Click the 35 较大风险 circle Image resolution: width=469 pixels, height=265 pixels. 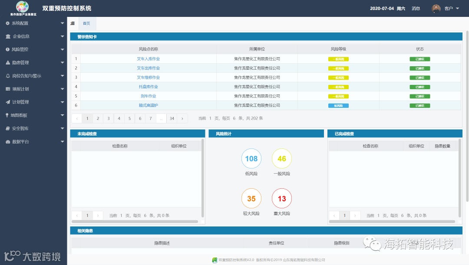[x=251, y=198]
